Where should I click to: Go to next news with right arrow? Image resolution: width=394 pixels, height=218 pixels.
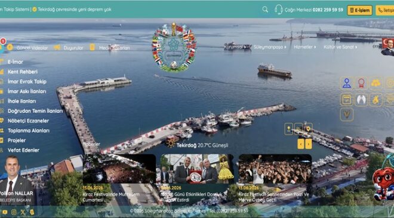[x=309, y=144]
